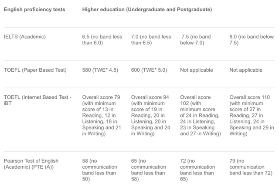279x187 pixels.
Task: Select the 600 (TWE* 5.0) cell
Action: [x=149, y=70]
